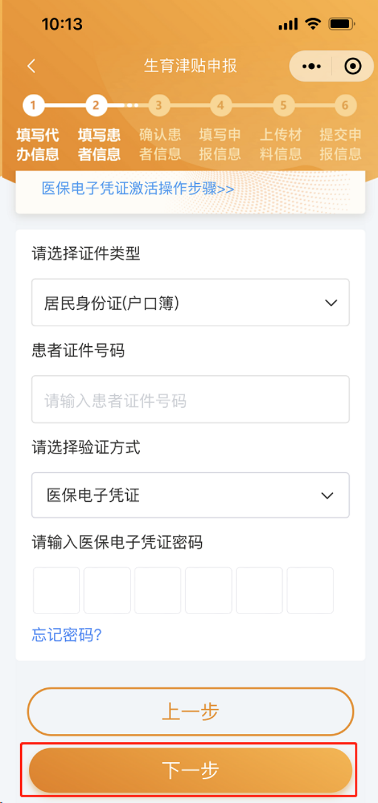Tap step 6 circle 提交申报信息
The width and height of the screenshot is (378, 803).
tap(344, 105)
